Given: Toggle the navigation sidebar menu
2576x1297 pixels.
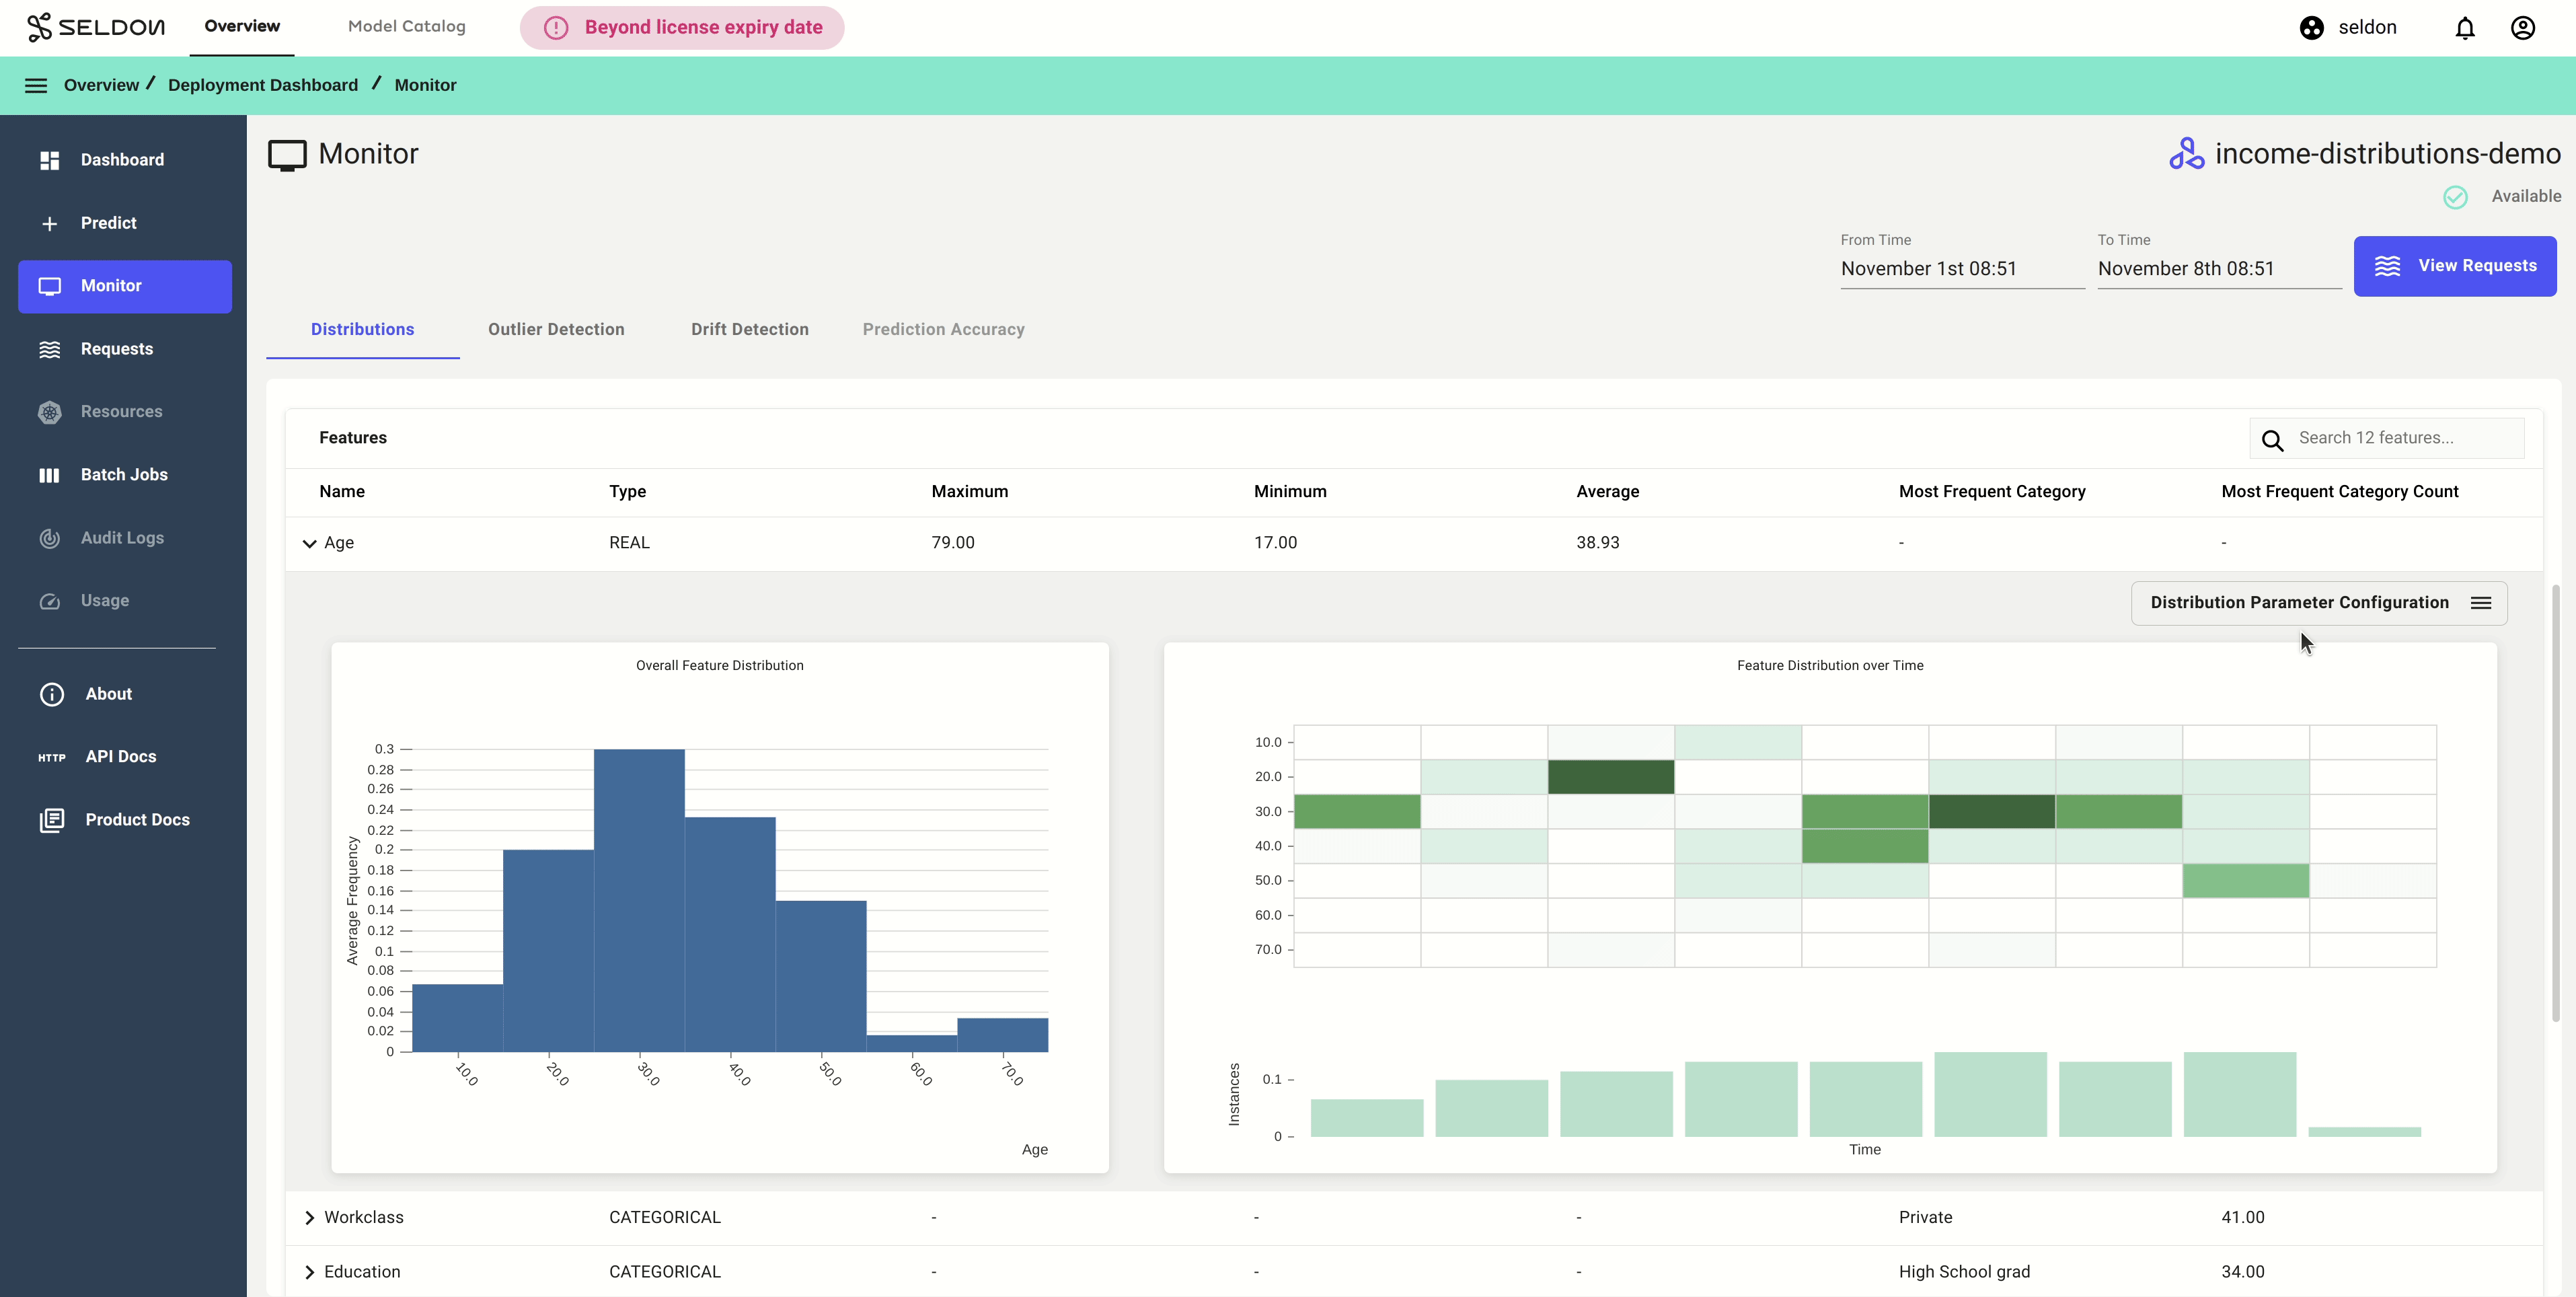Looking at the screenshot, I should (x=35, y=84).
